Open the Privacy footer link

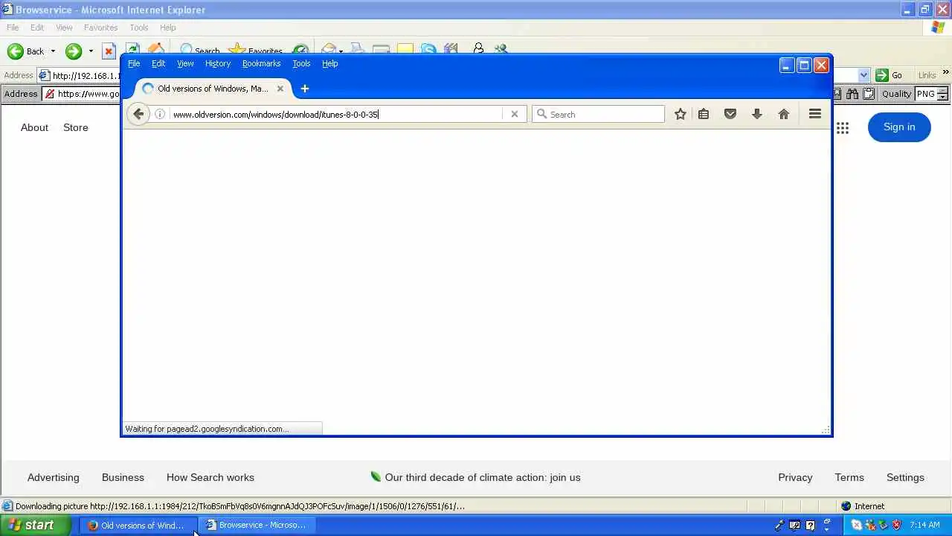click(795, 477)
